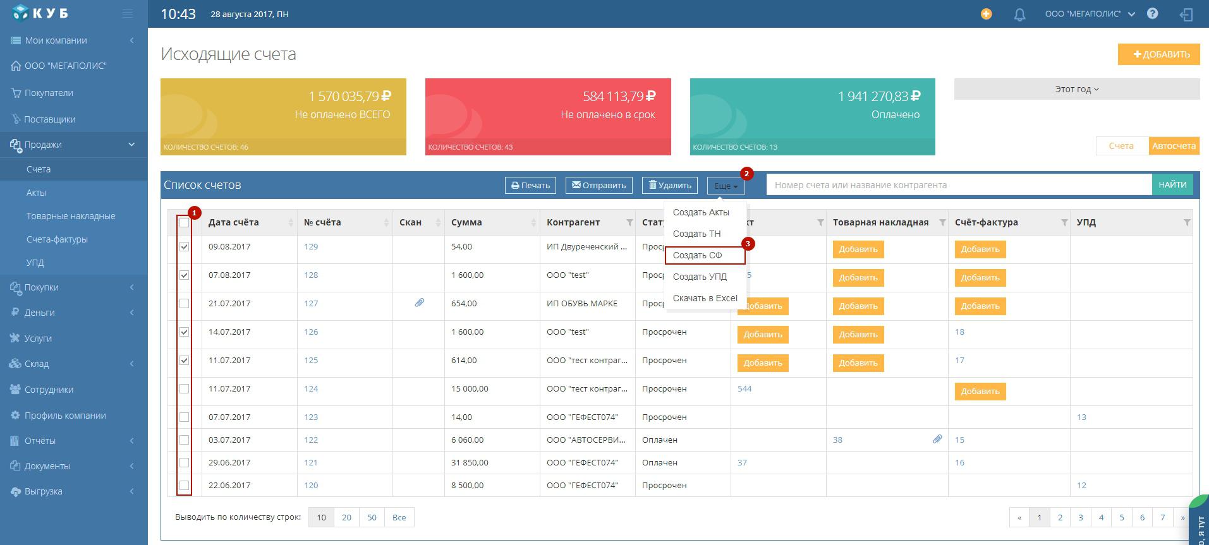The image size is (1209, 545).
Task: Expand Покупки sidebar section
Action: click(x=73, y=287)
